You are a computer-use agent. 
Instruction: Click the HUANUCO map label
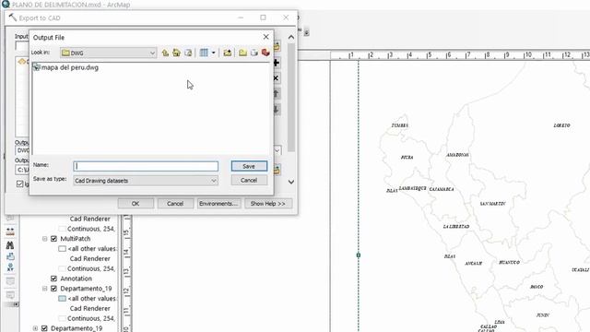509,262
